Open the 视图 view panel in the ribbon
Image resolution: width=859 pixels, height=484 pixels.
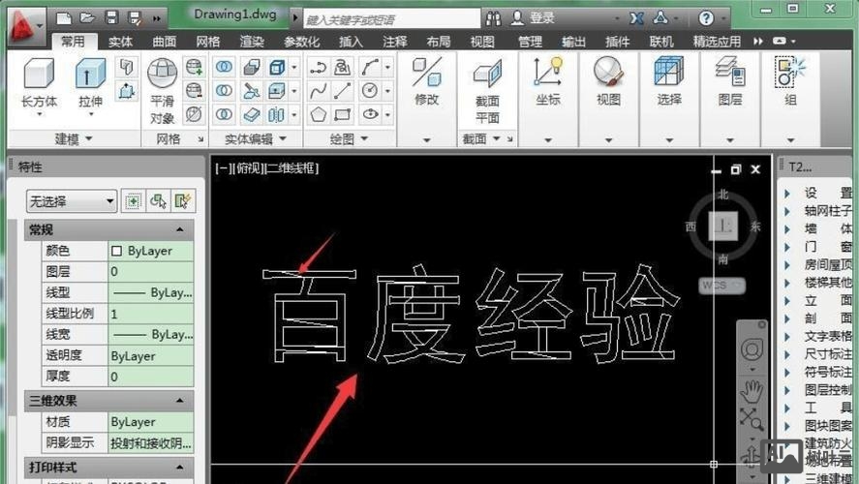coord(608,81)
